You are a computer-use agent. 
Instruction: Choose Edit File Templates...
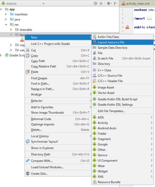click(x=122, y=111)
